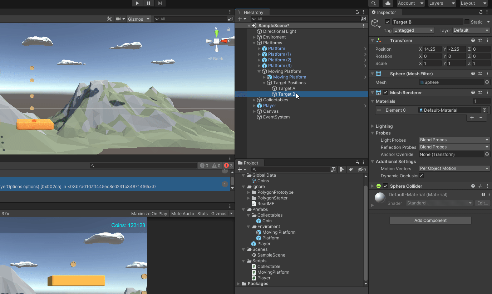Click the material Edit button
492x294 pixels.
[482, 203]
